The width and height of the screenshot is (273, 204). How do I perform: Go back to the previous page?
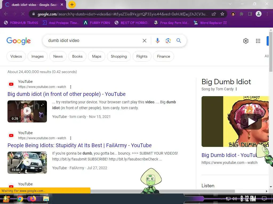pos(6,14)
